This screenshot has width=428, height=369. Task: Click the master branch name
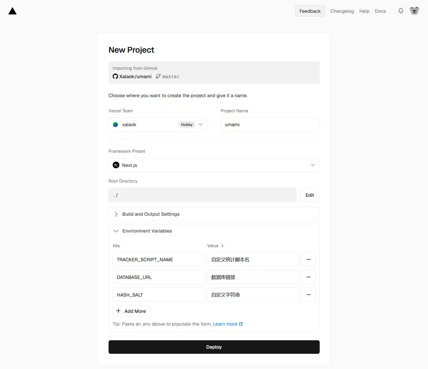click(x=171, y=77)
